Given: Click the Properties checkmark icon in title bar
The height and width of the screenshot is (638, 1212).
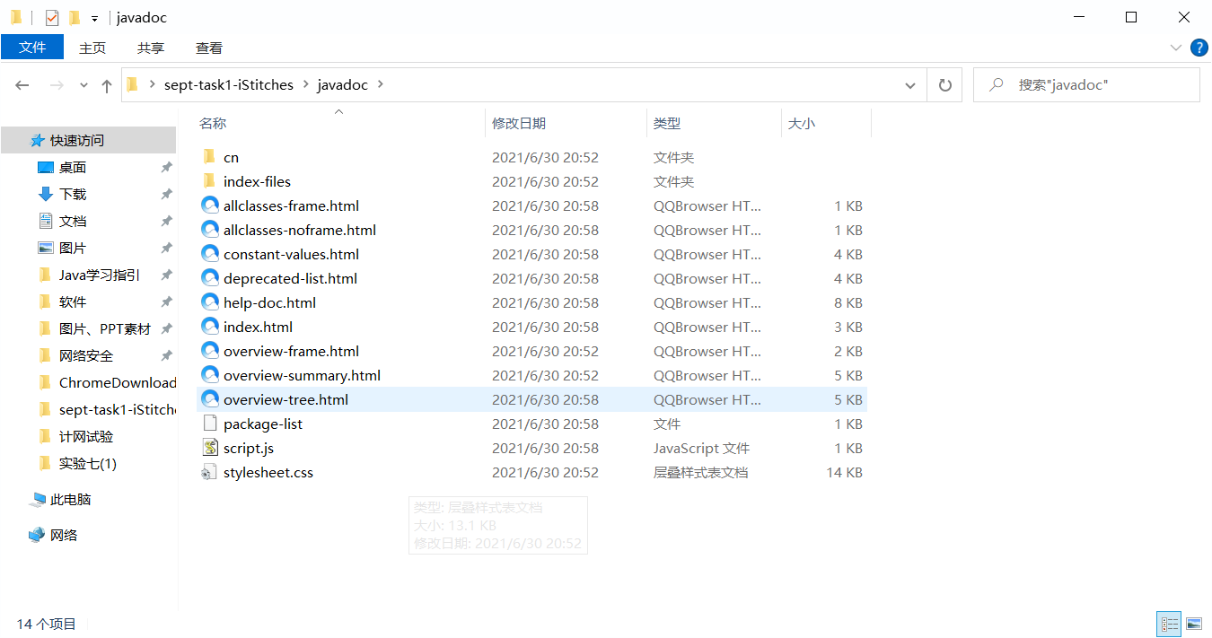Looking at the screenshot, I should point(52,17).
